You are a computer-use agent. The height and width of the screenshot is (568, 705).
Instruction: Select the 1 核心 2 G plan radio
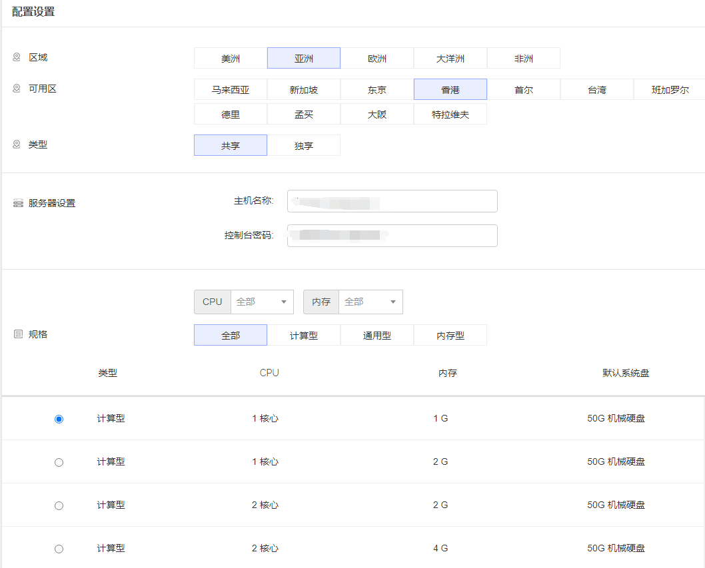(x=59, y=462)
